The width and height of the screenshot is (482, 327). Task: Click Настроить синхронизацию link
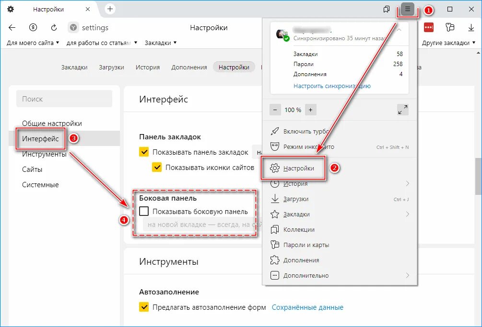332,86
